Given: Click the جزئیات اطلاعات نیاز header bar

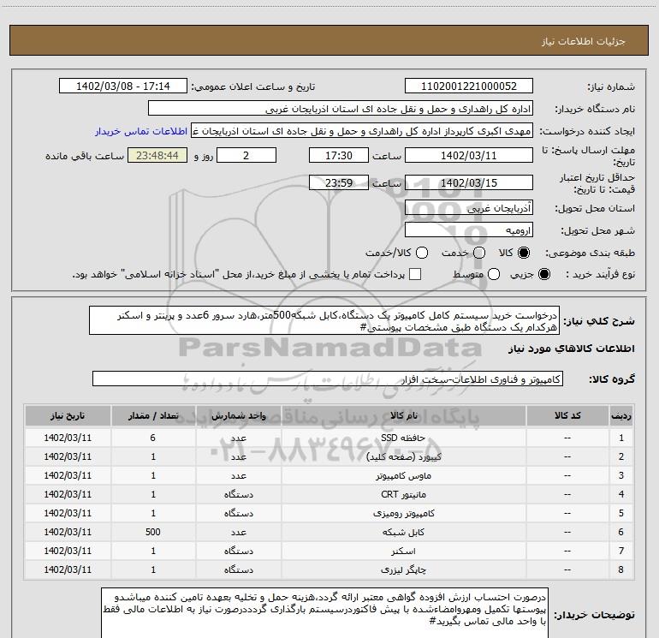Looking at the screenshot, I should pos(329,40).
